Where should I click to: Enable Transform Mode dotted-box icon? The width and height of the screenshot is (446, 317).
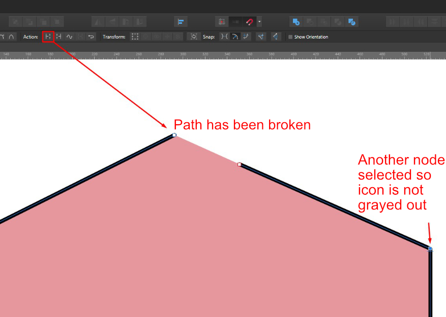135,37
